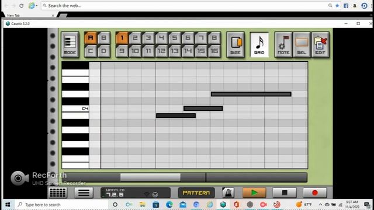Open the Windows Start menu

[x=8, y=205]
